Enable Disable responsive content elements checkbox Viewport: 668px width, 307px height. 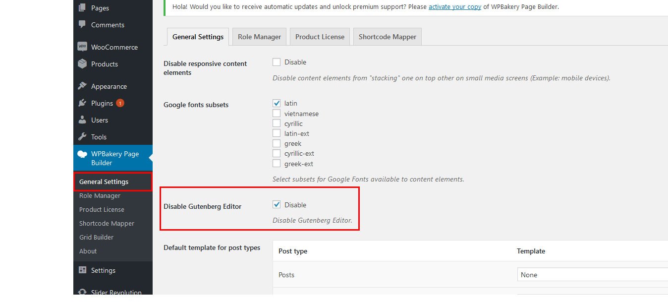(277, 62)
